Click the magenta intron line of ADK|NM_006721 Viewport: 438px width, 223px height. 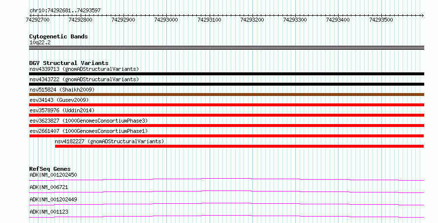click(226, 191)
